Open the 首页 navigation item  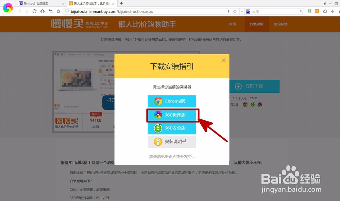point(233,24)
